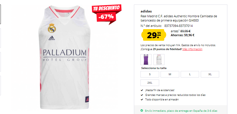Click the checkmark beside Grandes marcas text
Screen dimensions: 237x114
(142, 95)
